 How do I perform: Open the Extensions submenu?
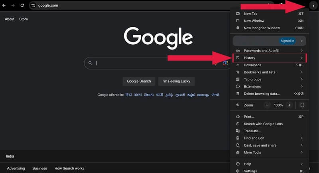(x=270, y=86)
